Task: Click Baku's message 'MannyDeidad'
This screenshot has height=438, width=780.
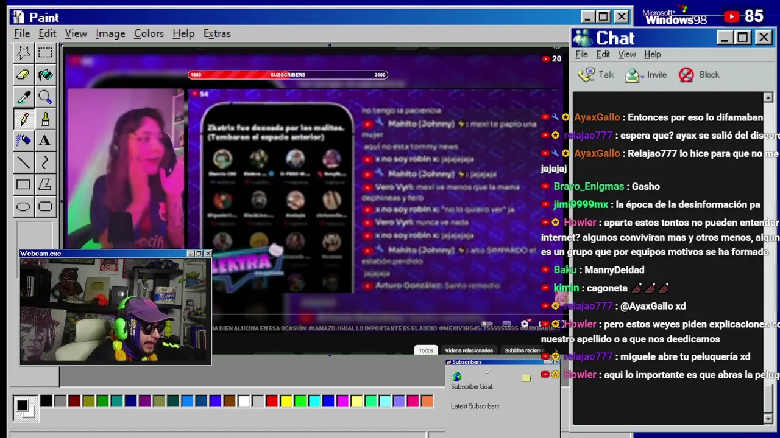Action: [x=614, y=270]
